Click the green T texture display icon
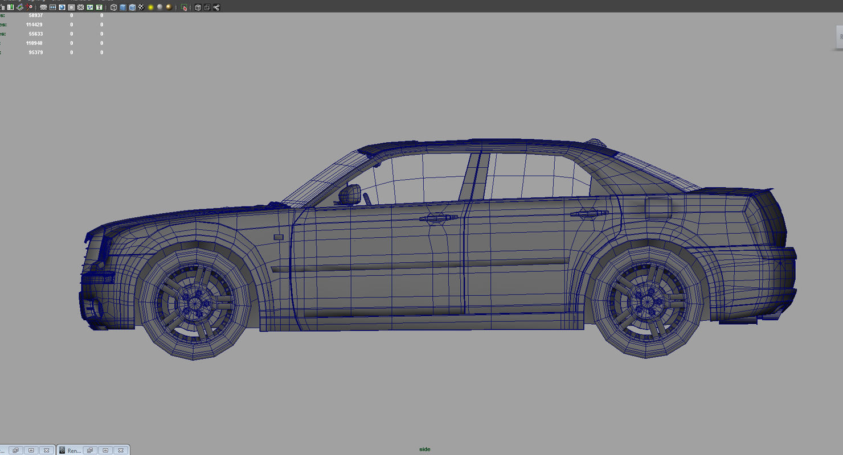This screenshot has height=455, width=843. (100, 7)
